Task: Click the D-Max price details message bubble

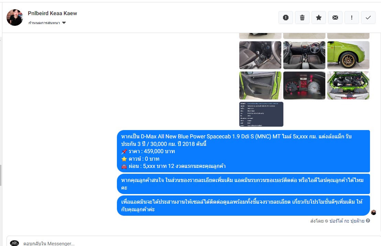Action: [x=243, y=151]
